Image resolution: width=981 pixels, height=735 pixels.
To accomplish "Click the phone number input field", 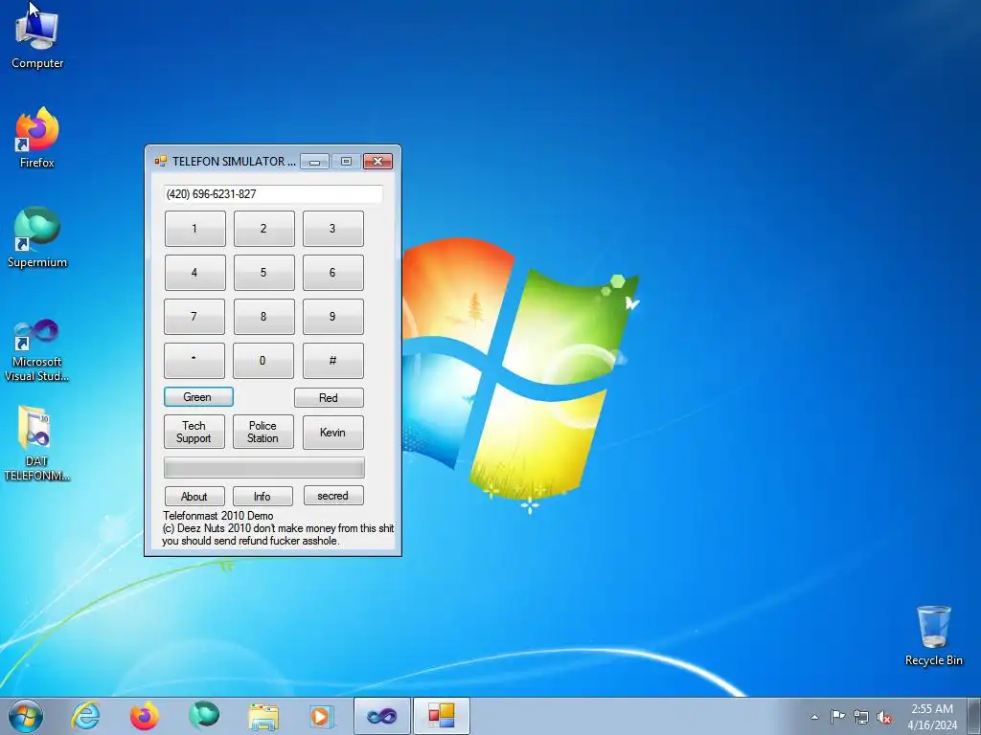I will [273, 193].
